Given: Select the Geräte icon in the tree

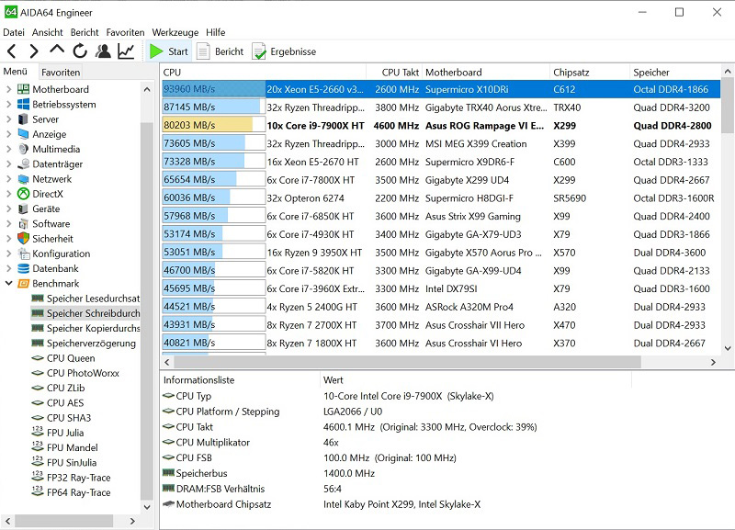Looking at the screenshot, I should click(x=24, y=209).
